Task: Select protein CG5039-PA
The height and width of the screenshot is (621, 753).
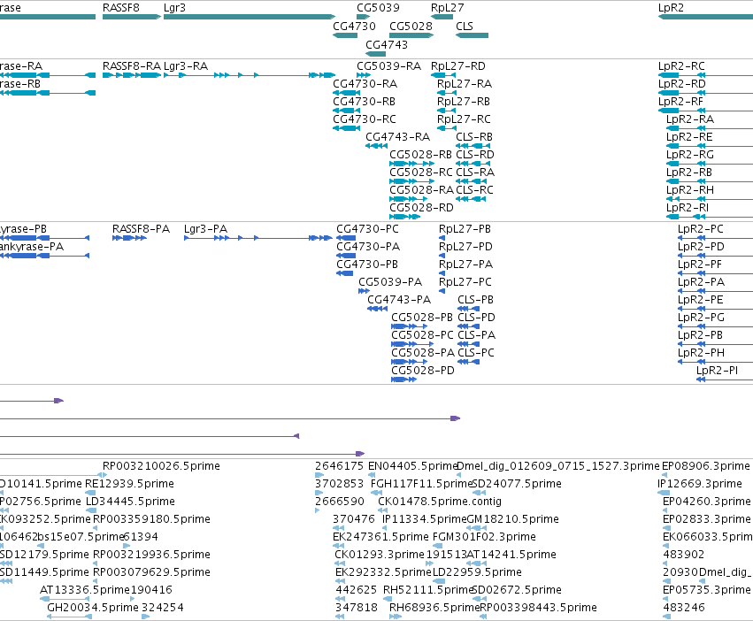Action: tap(390, 282)
